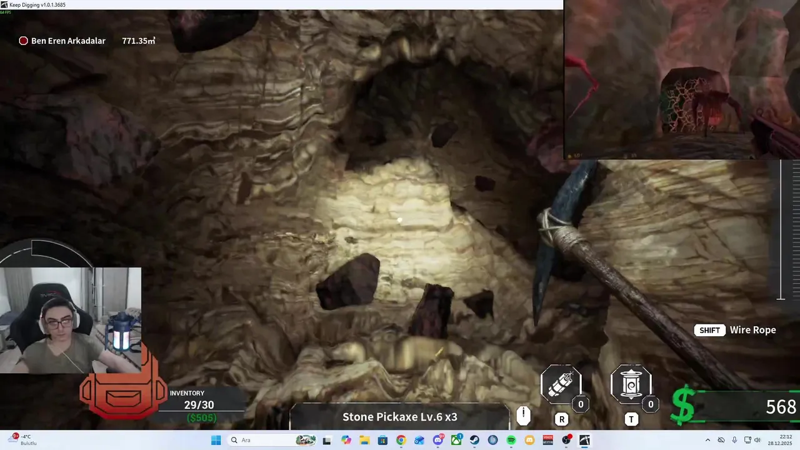Click the microphone tray icon

[x=734, y=440]
